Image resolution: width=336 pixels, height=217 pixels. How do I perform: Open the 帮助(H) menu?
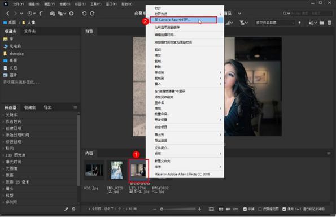[x=127, y=4]
